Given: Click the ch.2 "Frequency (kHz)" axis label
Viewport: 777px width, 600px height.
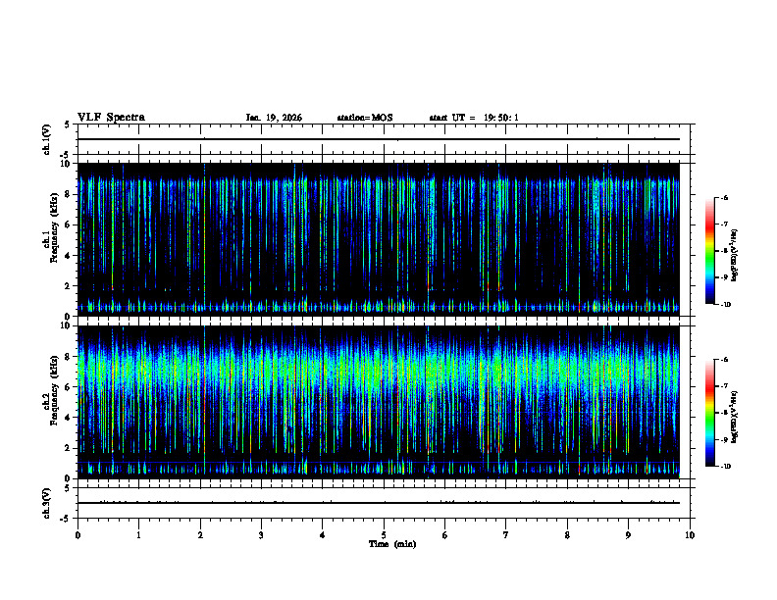Looking at the screenshot, I should tap(55, 390).
